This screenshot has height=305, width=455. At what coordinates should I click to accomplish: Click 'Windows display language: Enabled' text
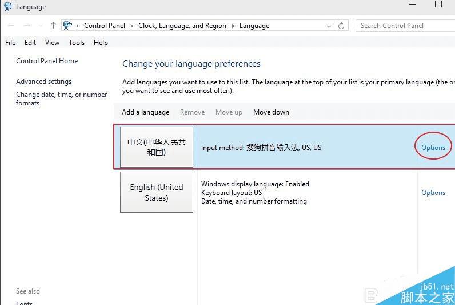(255, 184)
